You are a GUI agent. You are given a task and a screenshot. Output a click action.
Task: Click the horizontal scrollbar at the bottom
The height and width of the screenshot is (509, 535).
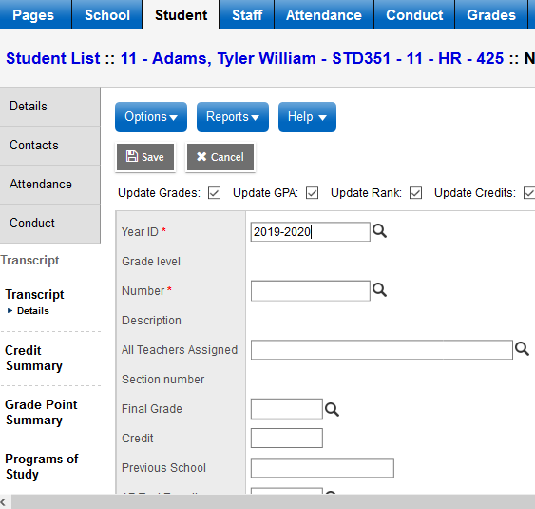point(273,501)
